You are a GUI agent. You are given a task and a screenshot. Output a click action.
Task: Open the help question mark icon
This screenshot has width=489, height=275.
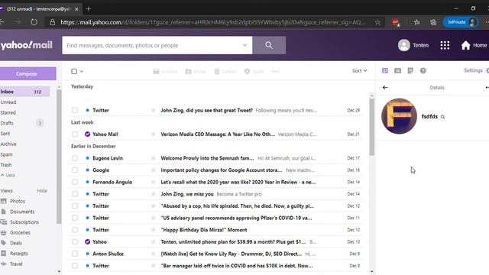click(423, 71)
